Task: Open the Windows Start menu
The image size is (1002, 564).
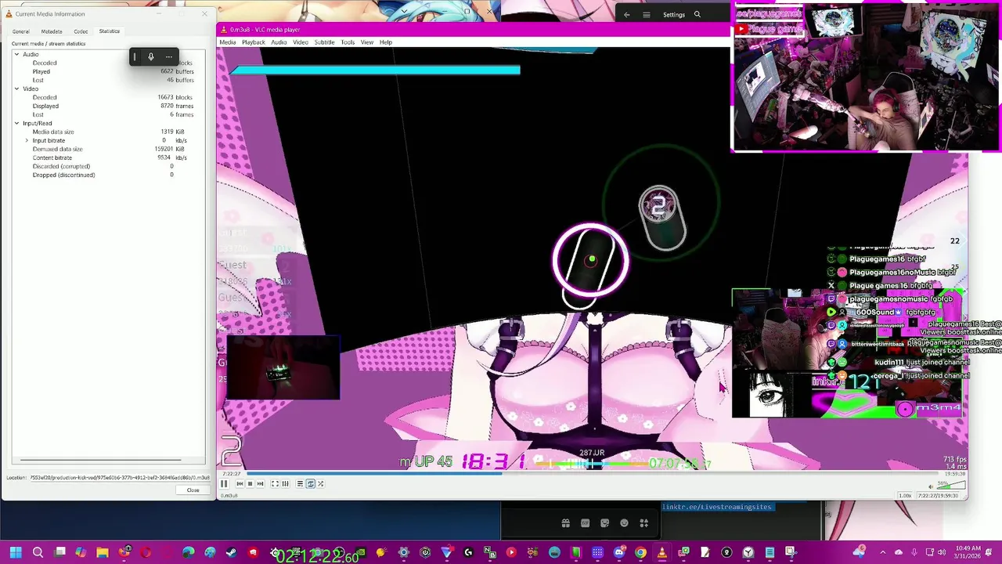Action: [x=16, y=553]
